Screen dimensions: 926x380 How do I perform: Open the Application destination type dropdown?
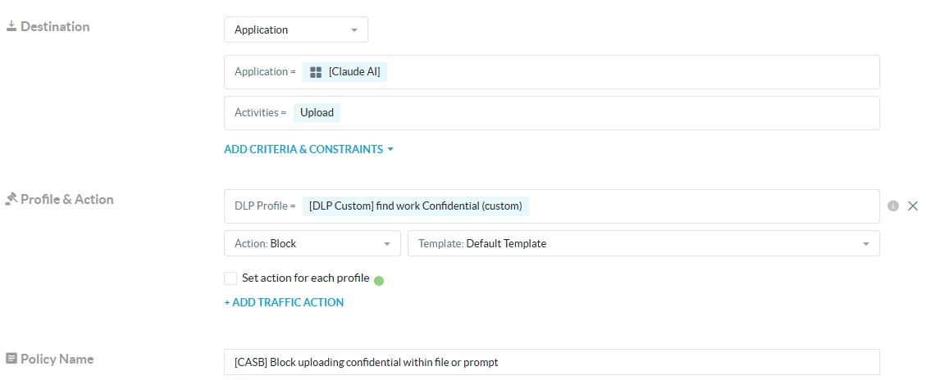coord(296,29)
